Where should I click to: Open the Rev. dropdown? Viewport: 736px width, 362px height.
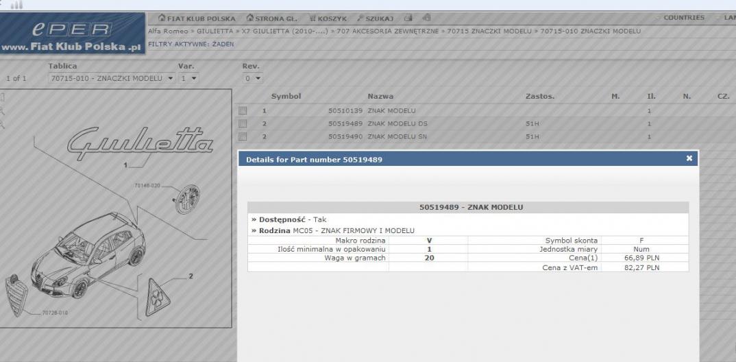(x=253, y=78)
